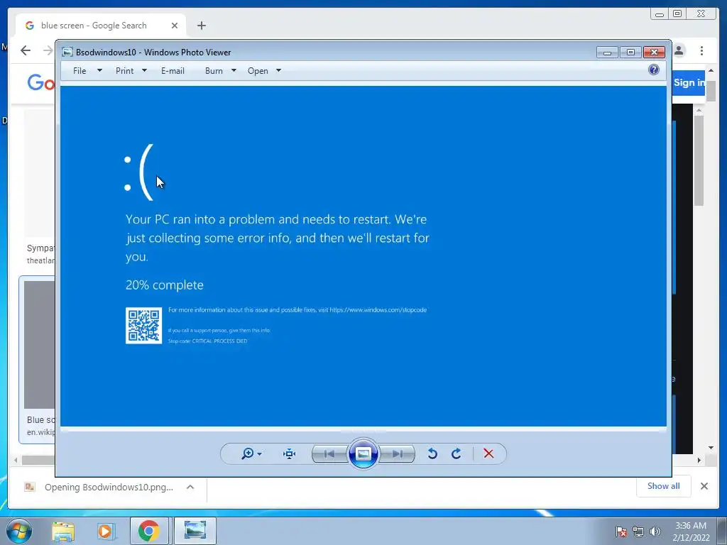Open the Photo Viewer help icon
Viewport: 727px width, 545px height.
[654, 70]
